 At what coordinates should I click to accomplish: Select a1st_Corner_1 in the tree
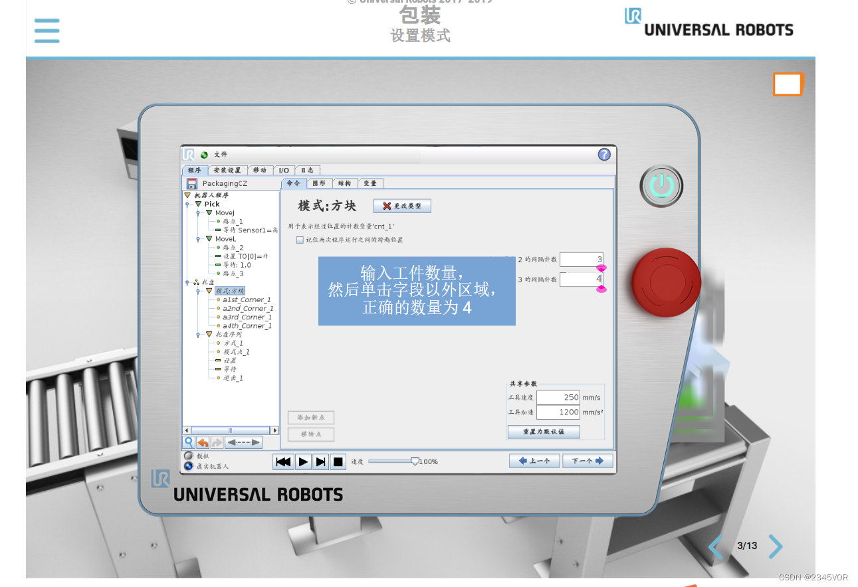coord(247,299)
